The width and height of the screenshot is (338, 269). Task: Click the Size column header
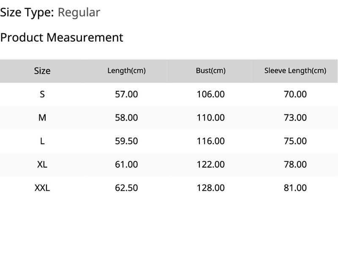coord(42,71)
